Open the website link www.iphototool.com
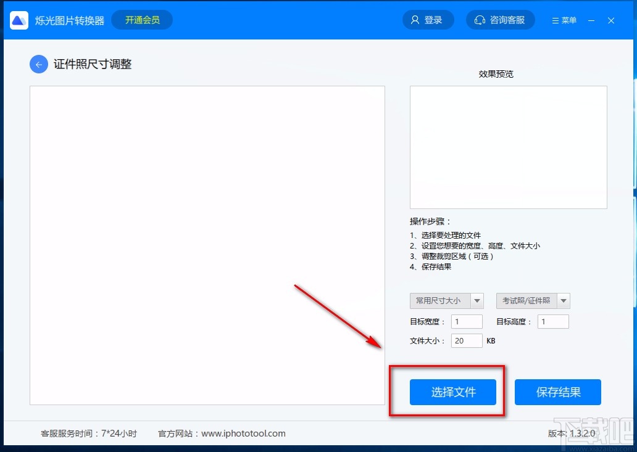The image size is (637, 452). [243, 434]
